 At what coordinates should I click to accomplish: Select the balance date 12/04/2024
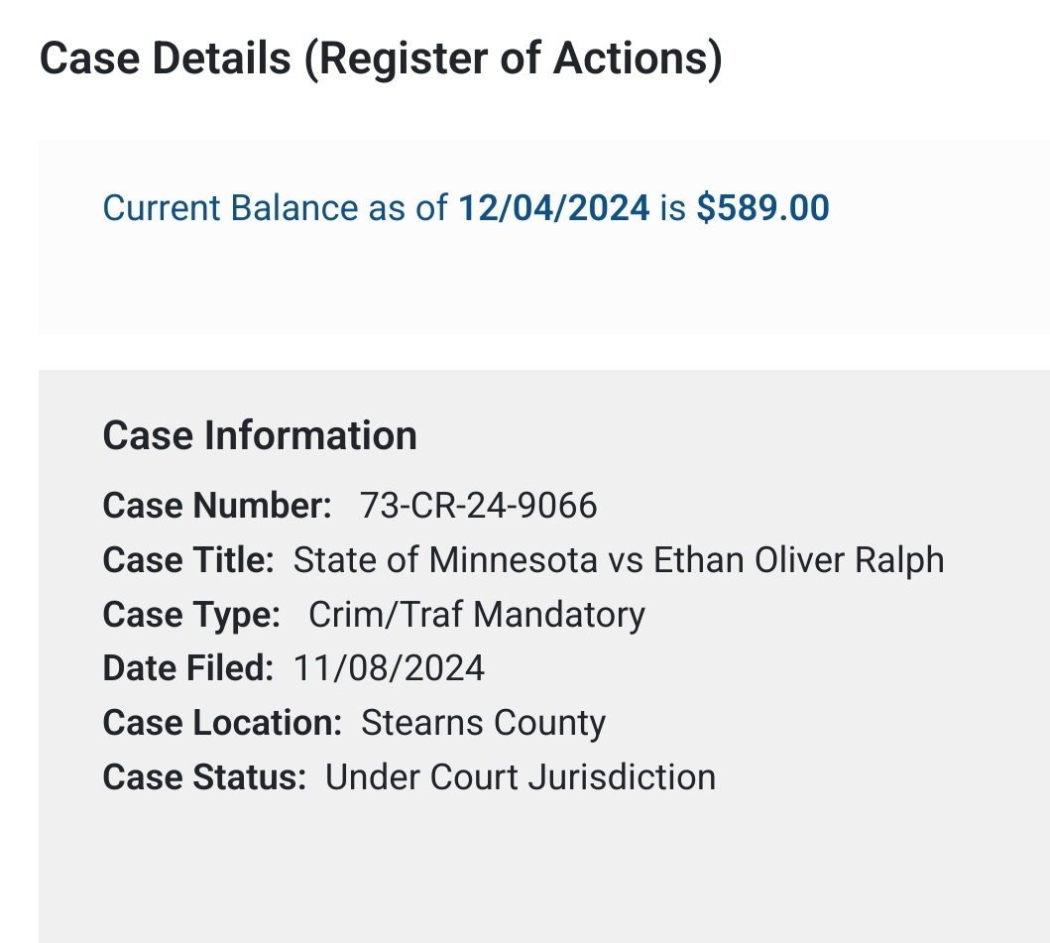tap(553, 208)
